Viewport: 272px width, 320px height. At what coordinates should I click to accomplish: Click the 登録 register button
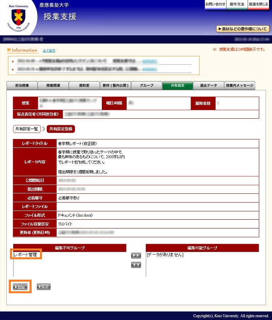pos(20,287)
